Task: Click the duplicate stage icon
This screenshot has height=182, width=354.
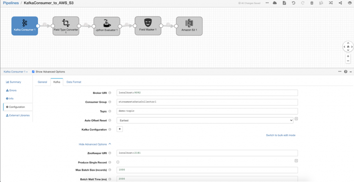Action: pyautogui.click(x=321, y=3)
